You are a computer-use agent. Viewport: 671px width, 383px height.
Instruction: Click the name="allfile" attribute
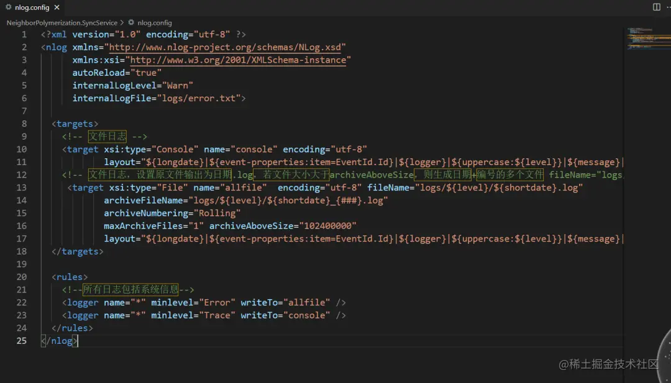point(231,187)
